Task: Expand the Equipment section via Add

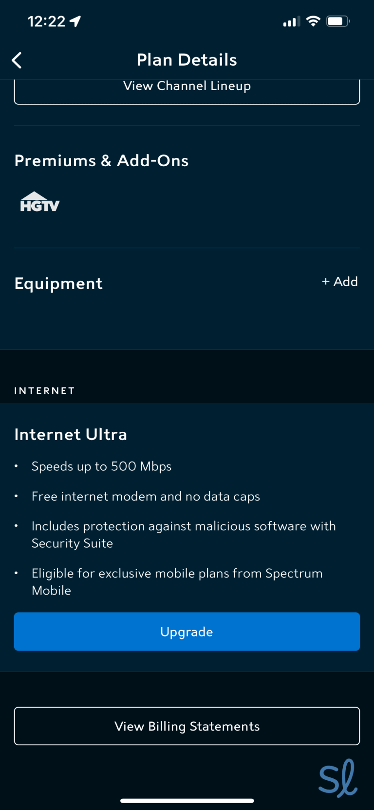Action: click(339, 282)
